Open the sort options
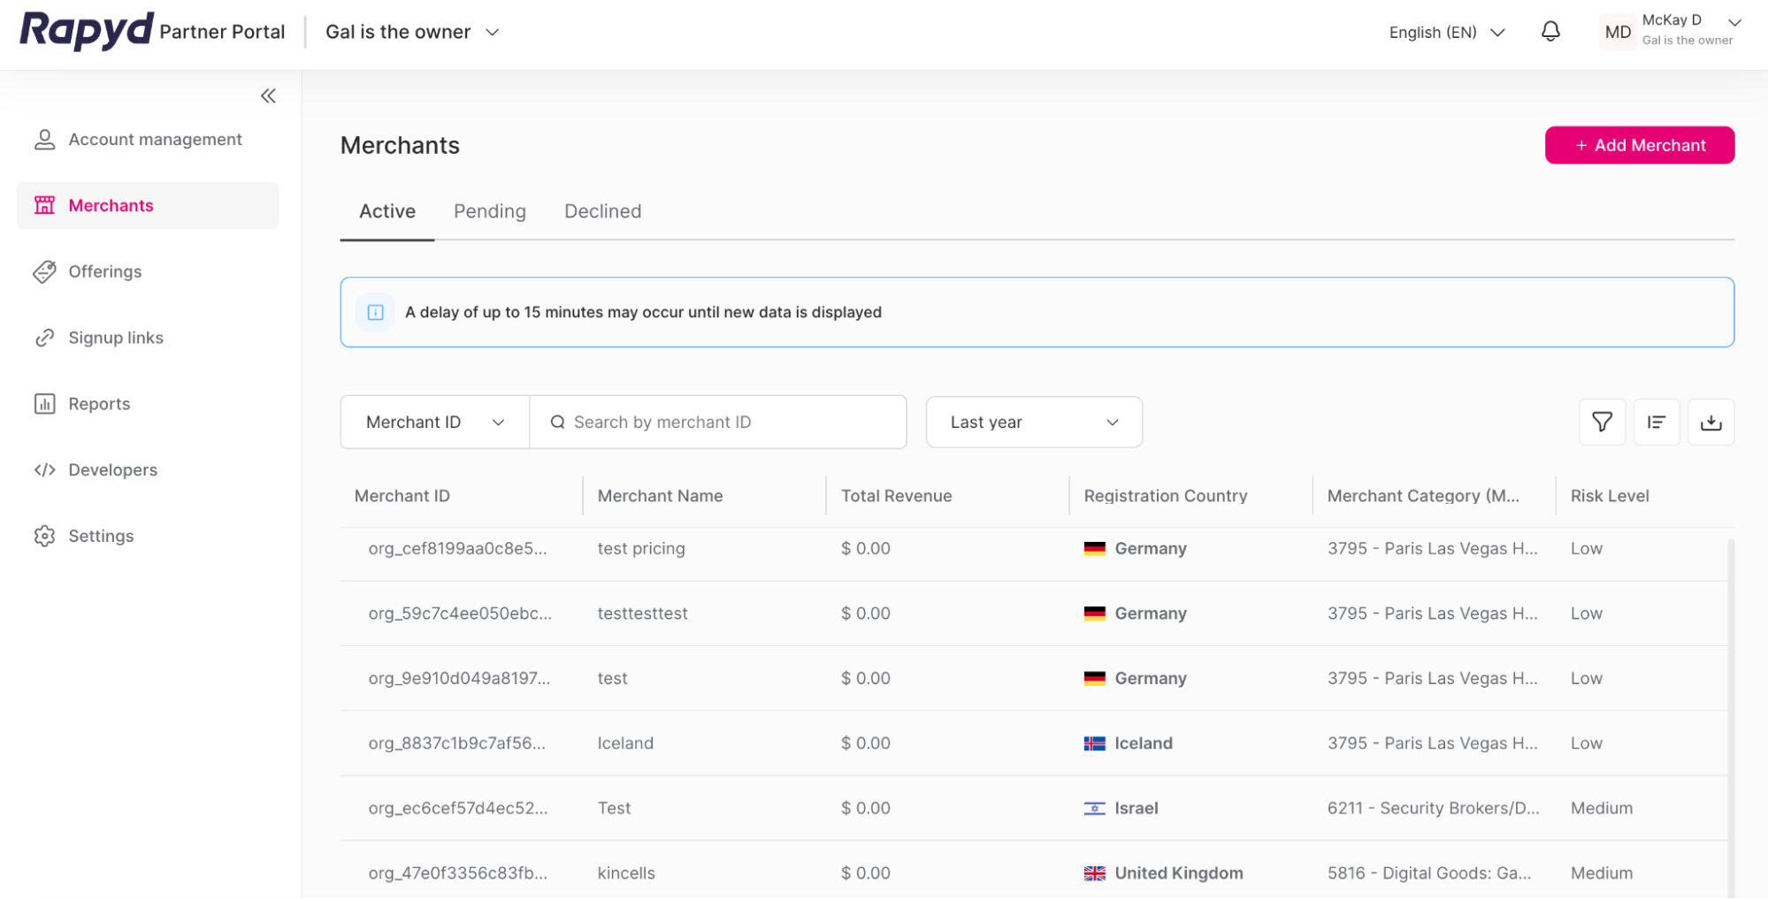This screenshot has height=899, width=1768. coord(1657,422)
